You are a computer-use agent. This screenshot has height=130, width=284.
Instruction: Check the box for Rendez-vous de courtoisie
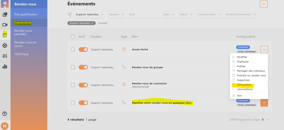[x=73, y=85]
